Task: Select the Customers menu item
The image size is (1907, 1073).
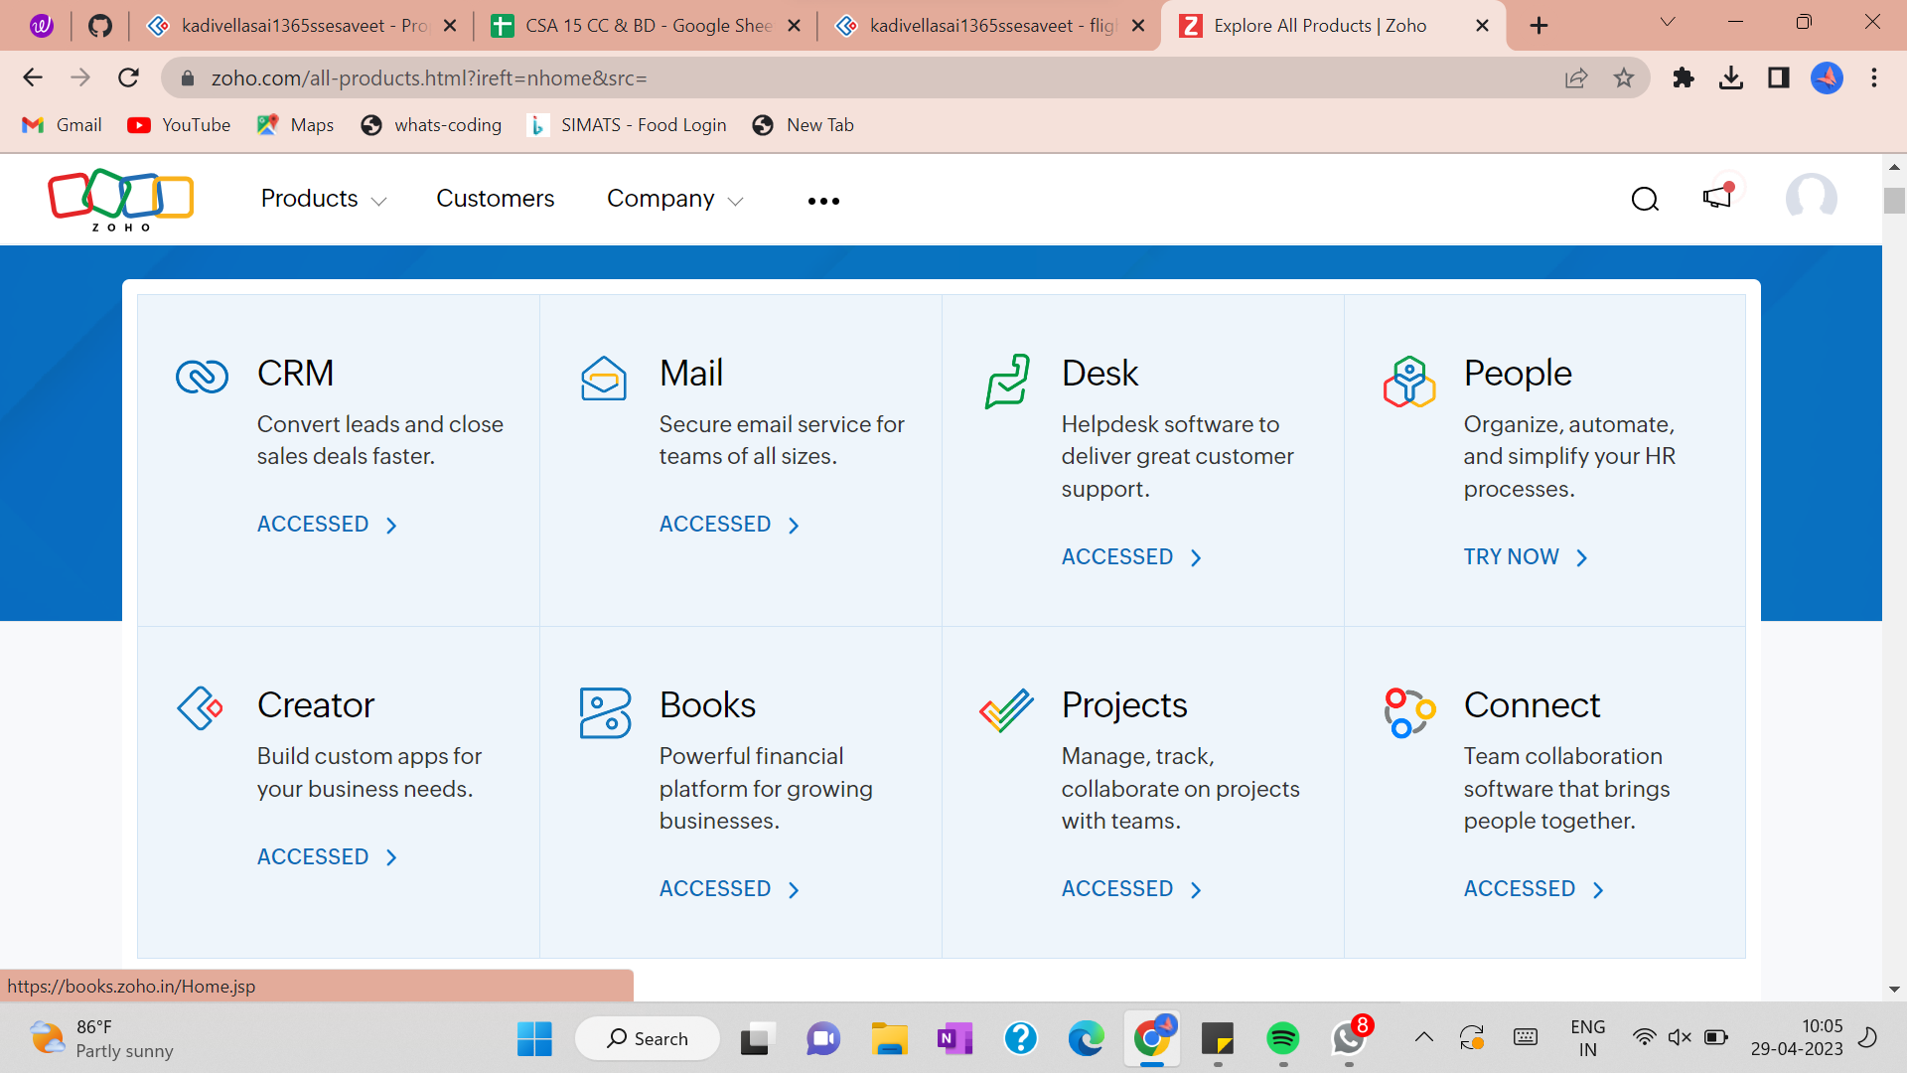Action: click(x=495, y=199)
